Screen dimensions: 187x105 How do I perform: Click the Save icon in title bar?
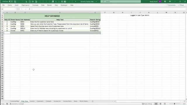point(15,1)
